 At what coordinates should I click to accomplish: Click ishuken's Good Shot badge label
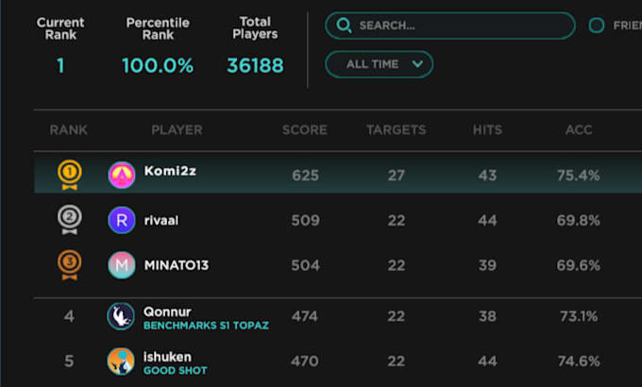pos(175,371)
